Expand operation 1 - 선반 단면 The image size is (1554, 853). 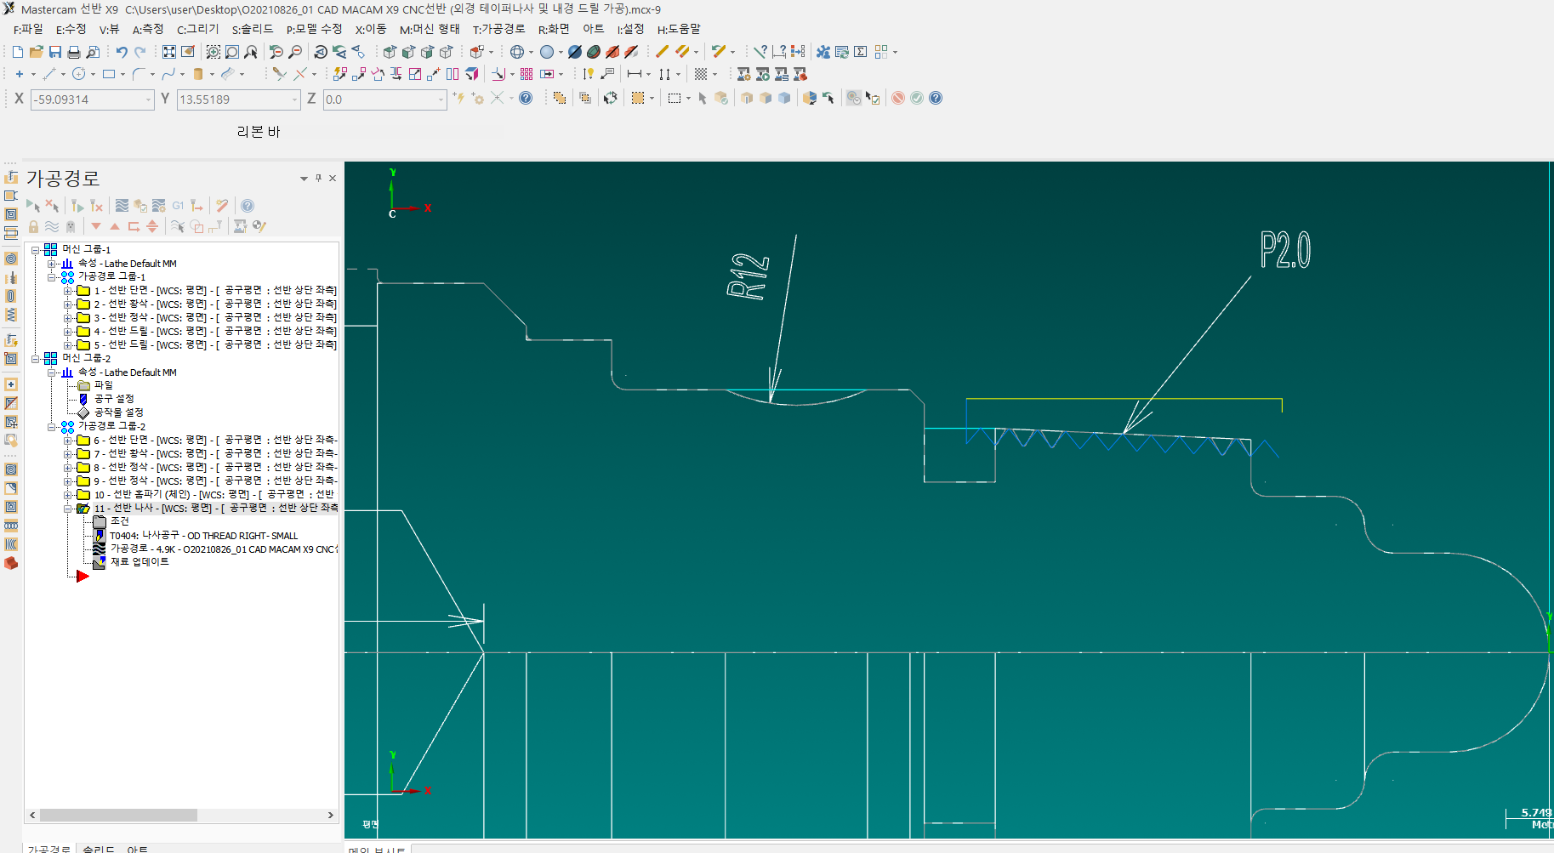point(67,291)
